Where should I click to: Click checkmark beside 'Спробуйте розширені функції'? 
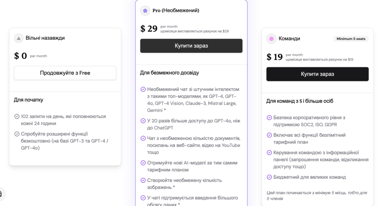tap(17, 134)
